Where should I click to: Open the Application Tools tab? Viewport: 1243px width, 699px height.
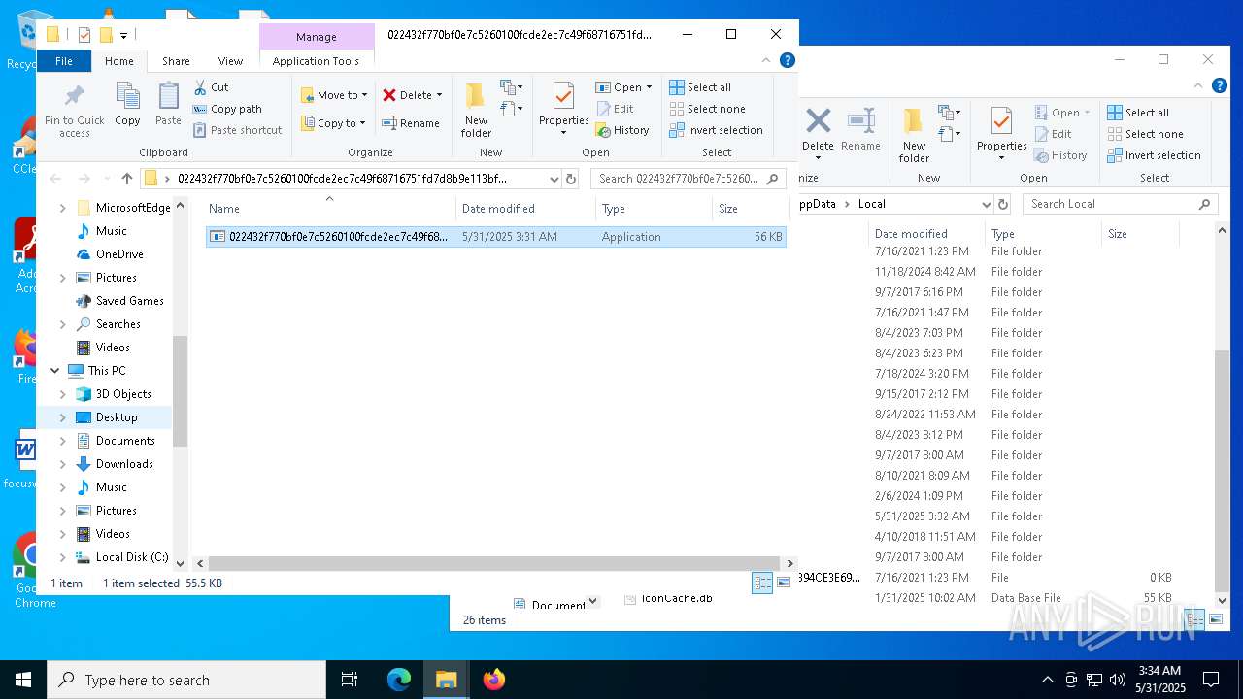316,61
